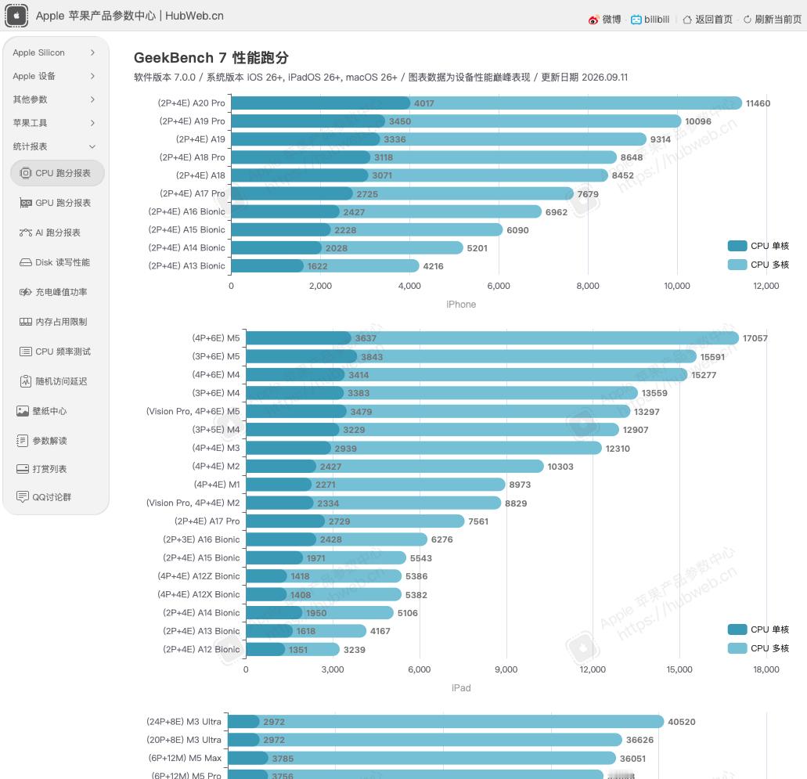Open AI 跑分报表 page
Image resolution: width=807 pixels, height=779 pixels.
pos(57,233)
